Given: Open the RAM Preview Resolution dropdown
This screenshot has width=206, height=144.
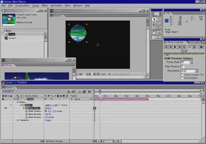Looking at the screenshot, I should [196, 71].
